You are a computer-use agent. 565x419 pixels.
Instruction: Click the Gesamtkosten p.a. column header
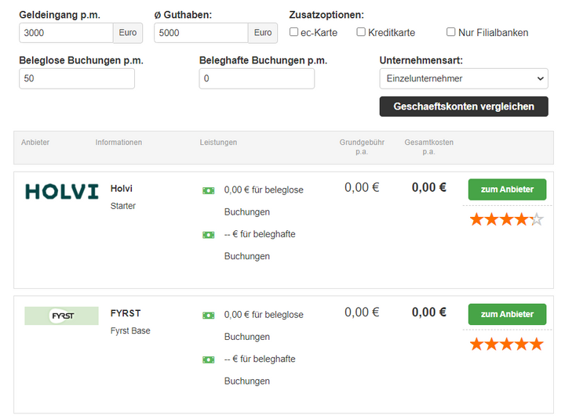coord(428,146)
